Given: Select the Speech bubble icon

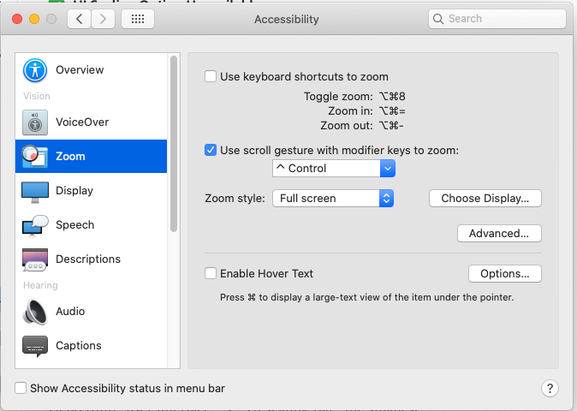Looking at the screenshot, I should coord(35,225).
